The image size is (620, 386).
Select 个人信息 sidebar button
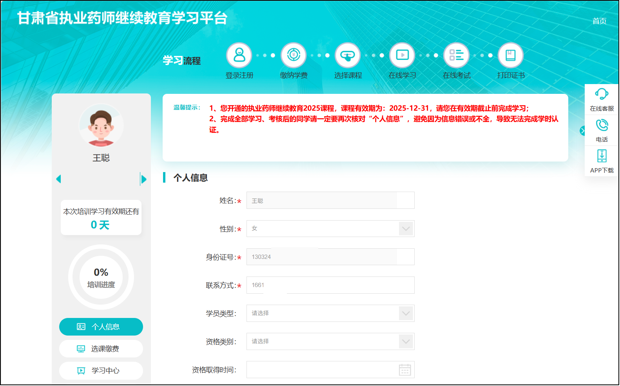click(x=101, y=327)
